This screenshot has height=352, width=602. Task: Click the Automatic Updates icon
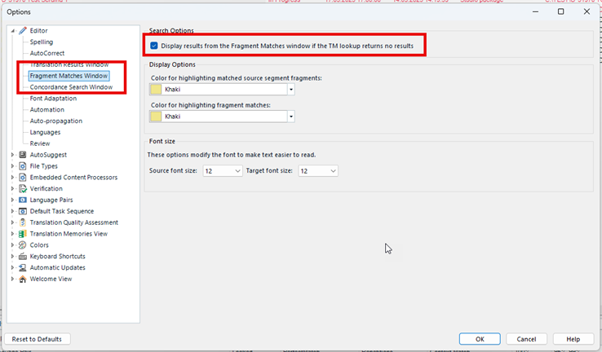(23, 267)
